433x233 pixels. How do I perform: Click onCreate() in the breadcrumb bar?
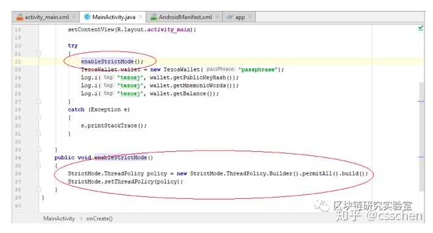click(x=100, y=219)
